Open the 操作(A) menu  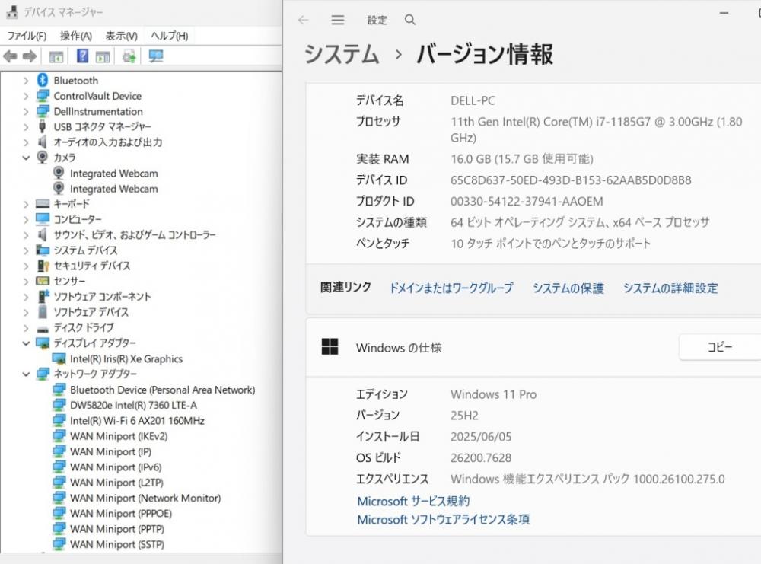pyautogui.click(x=75, y=36)
